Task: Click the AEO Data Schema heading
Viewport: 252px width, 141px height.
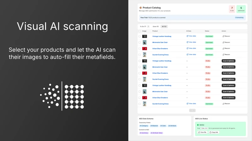Action: [146, 119]
